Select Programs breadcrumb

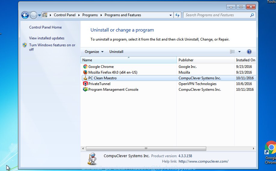pos(90,15)
